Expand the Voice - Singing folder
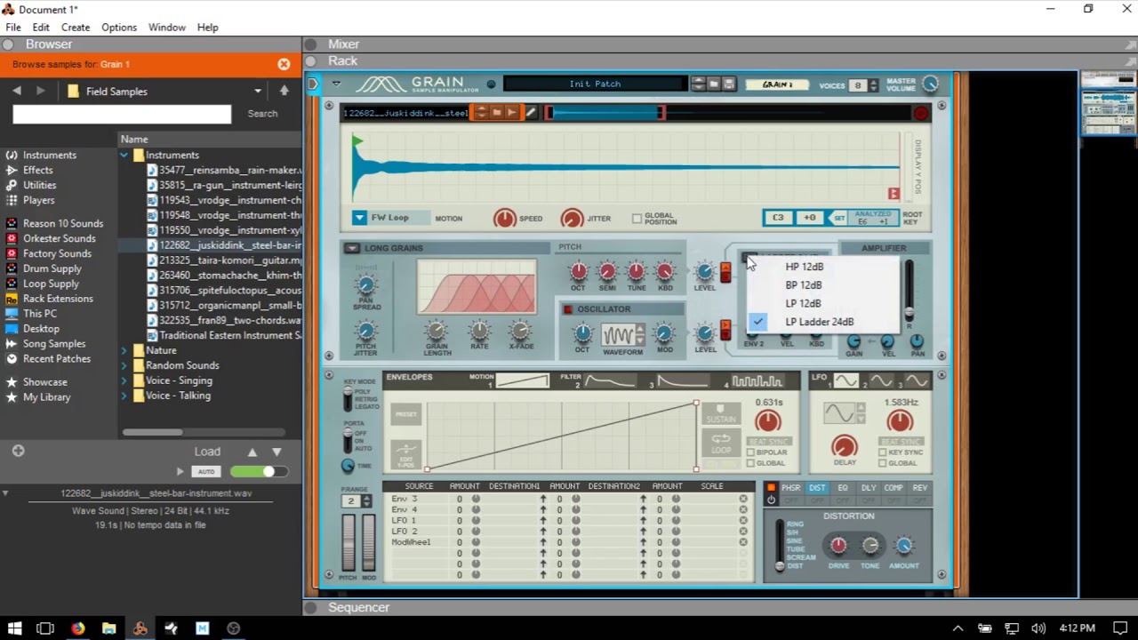Image resolution: width=1138 pixels, height=640 pixels. [x=124, y=380]
